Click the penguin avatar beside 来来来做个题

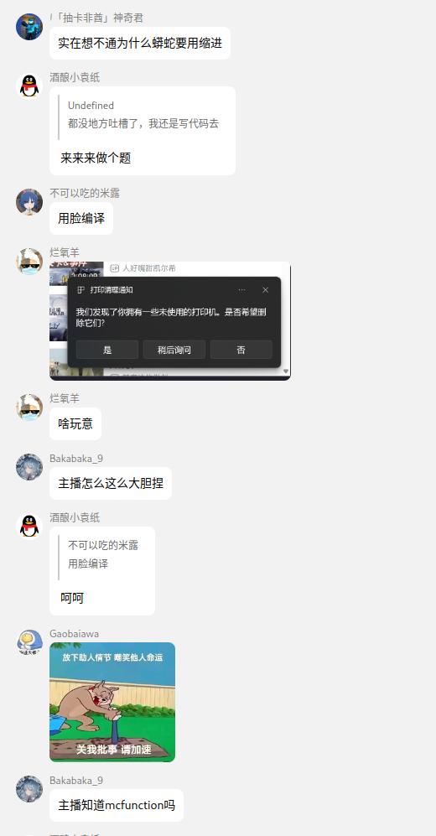pyautogui.click(x=29, y=86)
